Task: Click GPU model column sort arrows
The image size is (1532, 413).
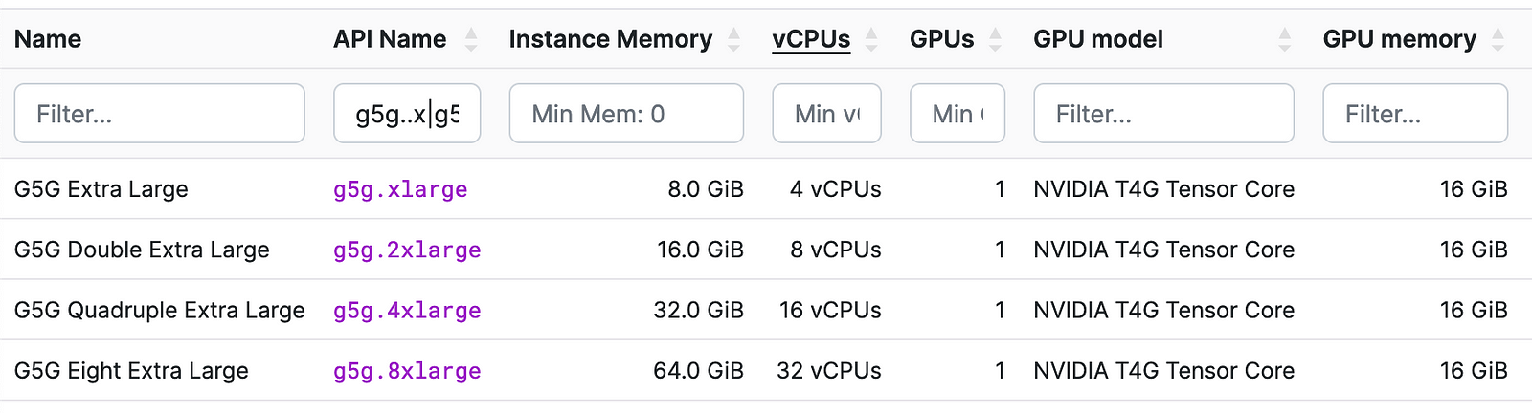Action: [1285, 39]
